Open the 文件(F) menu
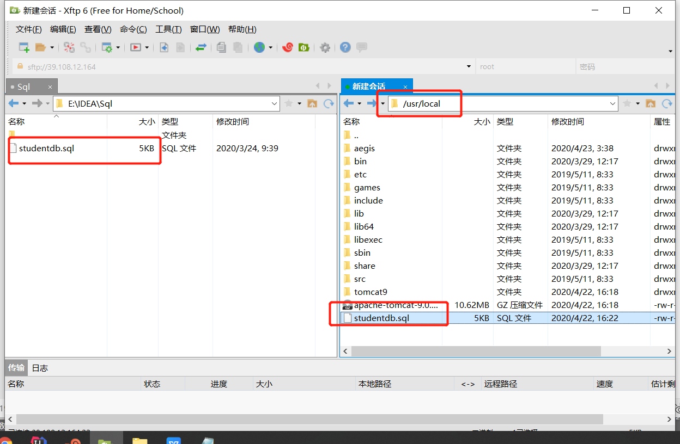 point(29,29)
